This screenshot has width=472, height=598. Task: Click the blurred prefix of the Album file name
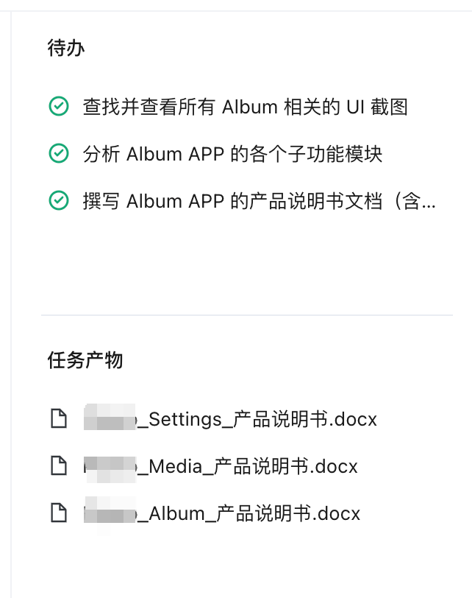coord(110,513)
